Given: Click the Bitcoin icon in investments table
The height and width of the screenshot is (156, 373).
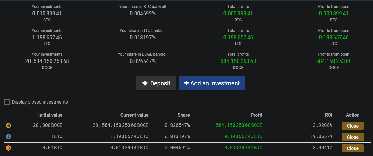Looking at the screenshot, I should (x=8, y=148).
